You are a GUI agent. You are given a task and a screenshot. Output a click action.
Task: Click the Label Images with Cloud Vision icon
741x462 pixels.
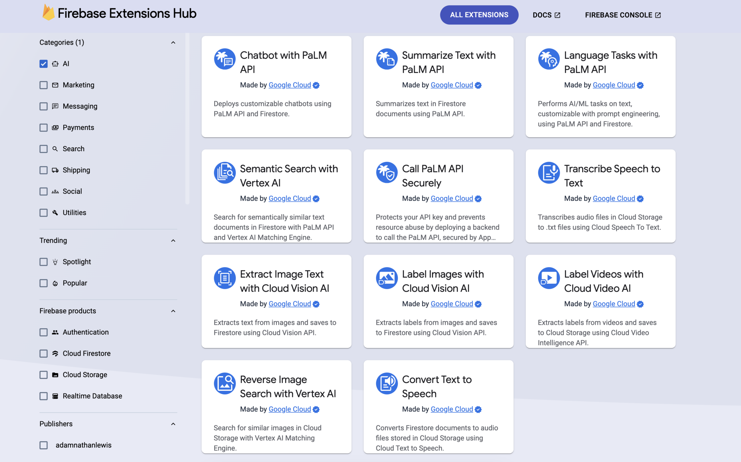pyautogui.click(x=387, y=278)
